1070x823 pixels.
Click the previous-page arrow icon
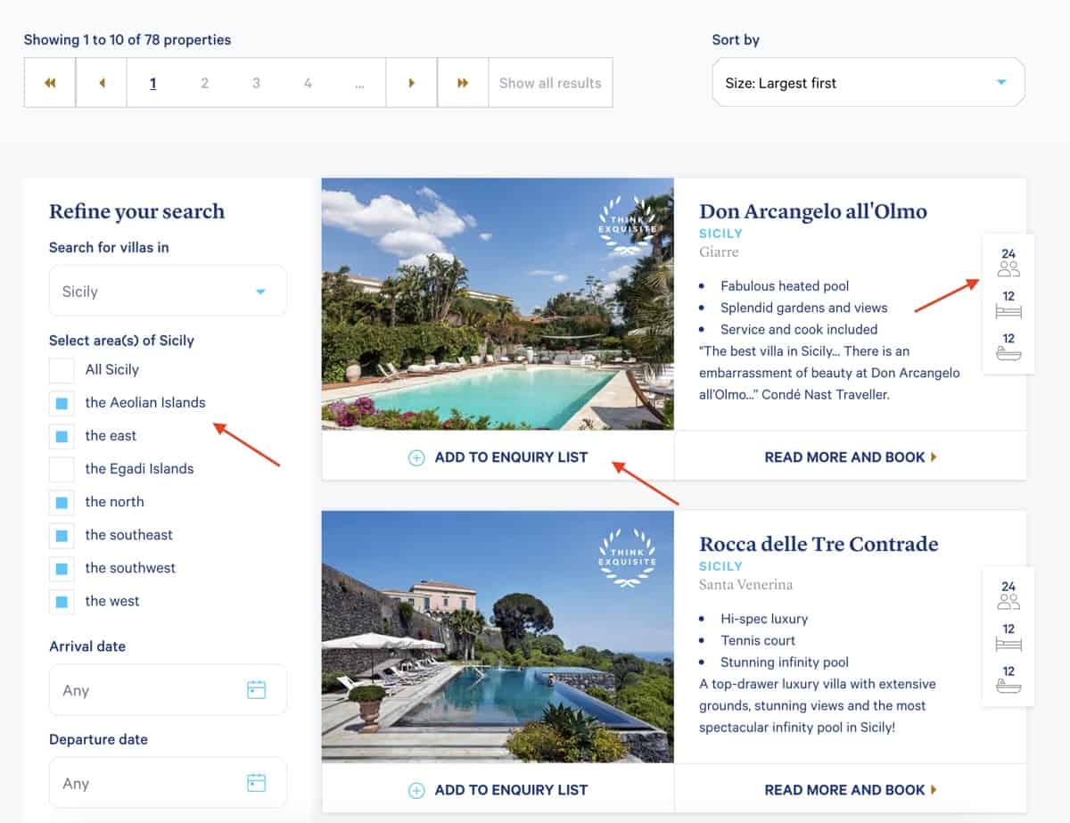[x=101, y=82]
